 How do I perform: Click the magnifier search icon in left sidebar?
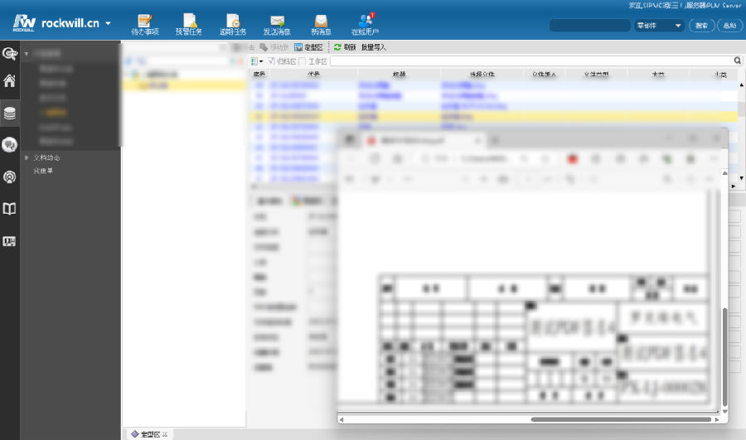coord(9,53)
